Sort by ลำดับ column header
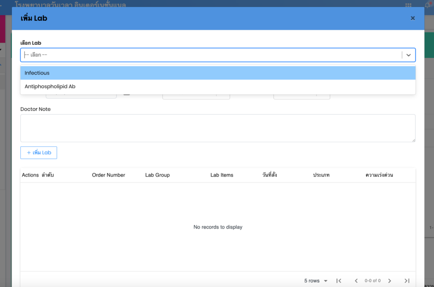Viewport: 434px width, 287px height. [48, 175]
